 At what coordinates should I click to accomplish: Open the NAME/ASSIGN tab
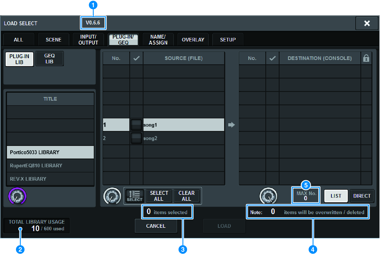158,39
